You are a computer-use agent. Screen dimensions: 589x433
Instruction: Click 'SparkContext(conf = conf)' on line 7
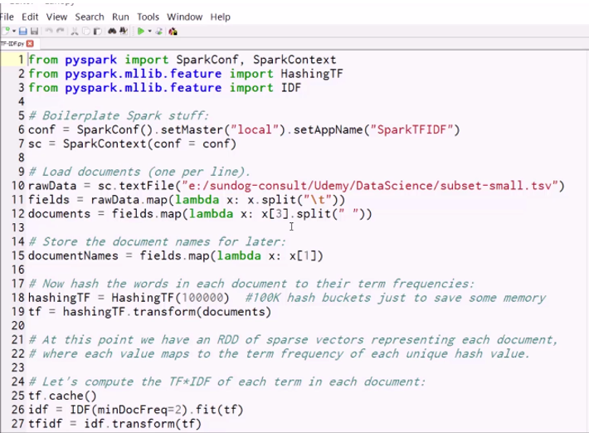pos(149,144)
